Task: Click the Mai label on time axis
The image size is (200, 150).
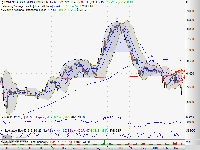Action: [x=64, y=148]
